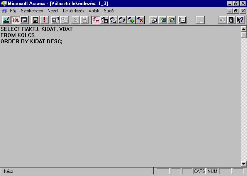Click in the SELECT RAKTJ, KIDAT, VDAT line
Image resolution: width=247 pixels, height=176 pixels.
point(37,29)
